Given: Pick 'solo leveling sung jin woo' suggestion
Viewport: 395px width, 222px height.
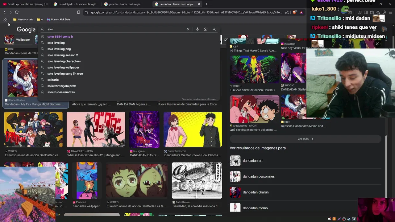Looking at the screenshot, I should tap(129, 74).
